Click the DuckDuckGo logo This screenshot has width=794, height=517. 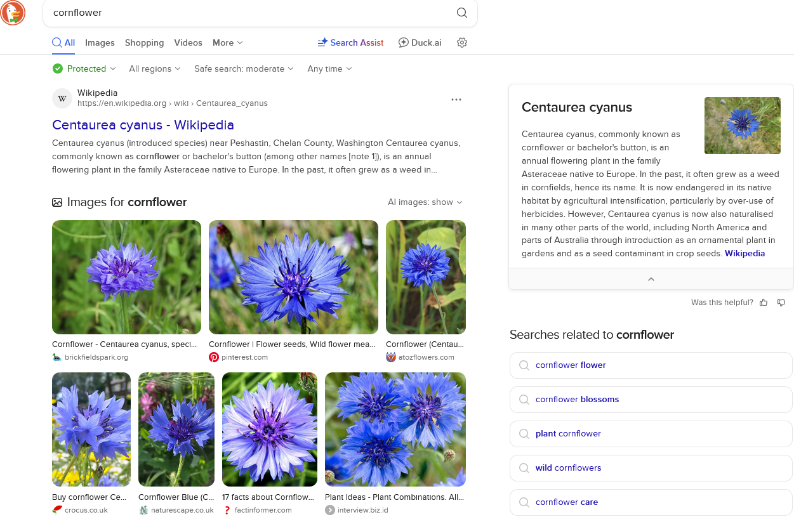[13, 13]
